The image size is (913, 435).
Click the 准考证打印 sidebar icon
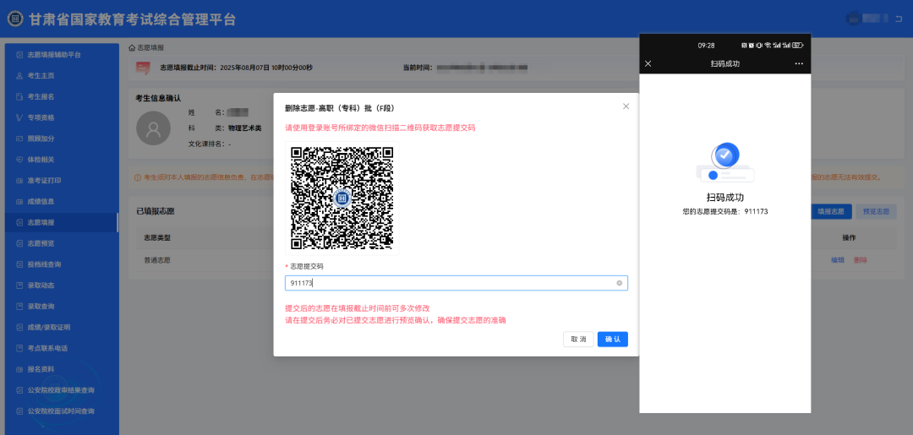tap(19, 180)
